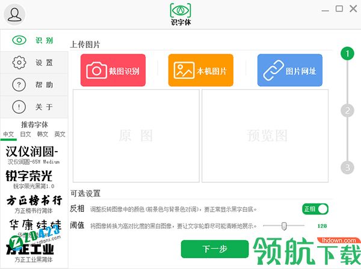Click the 本机图片 upload button

pyautogui.click(x=201, y=70)
